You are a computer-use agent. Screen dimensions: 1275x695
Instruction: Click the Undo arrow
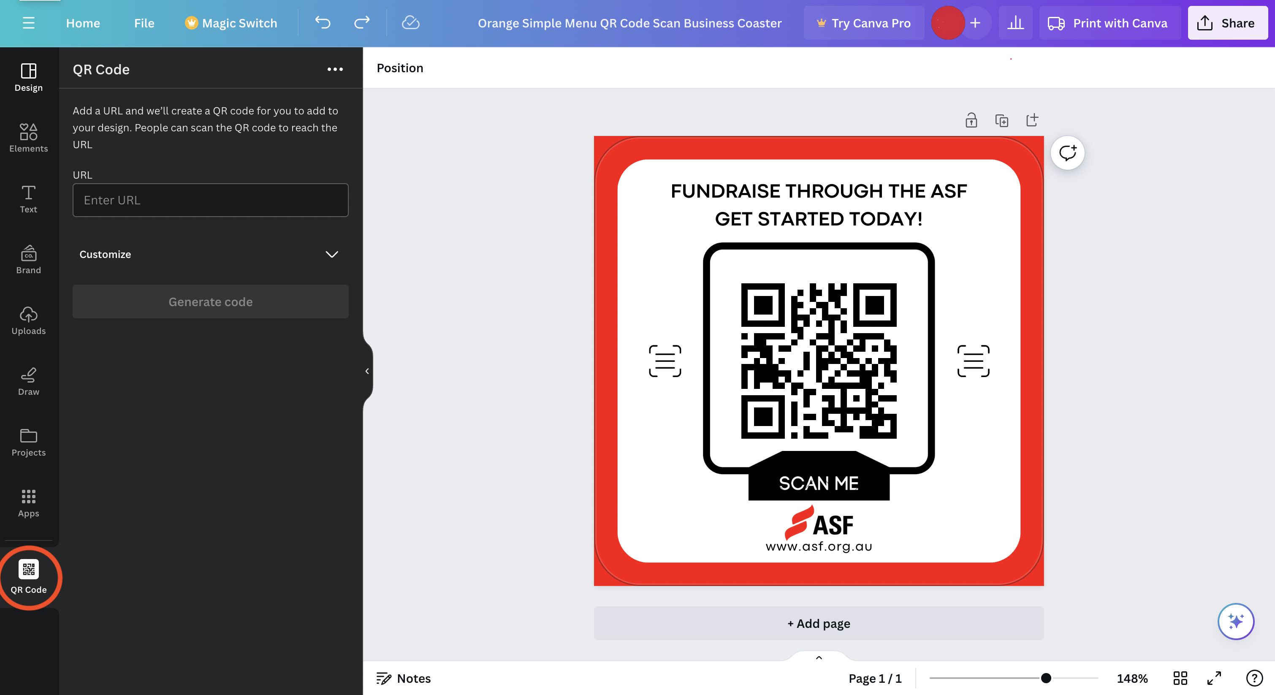[323, 23]
